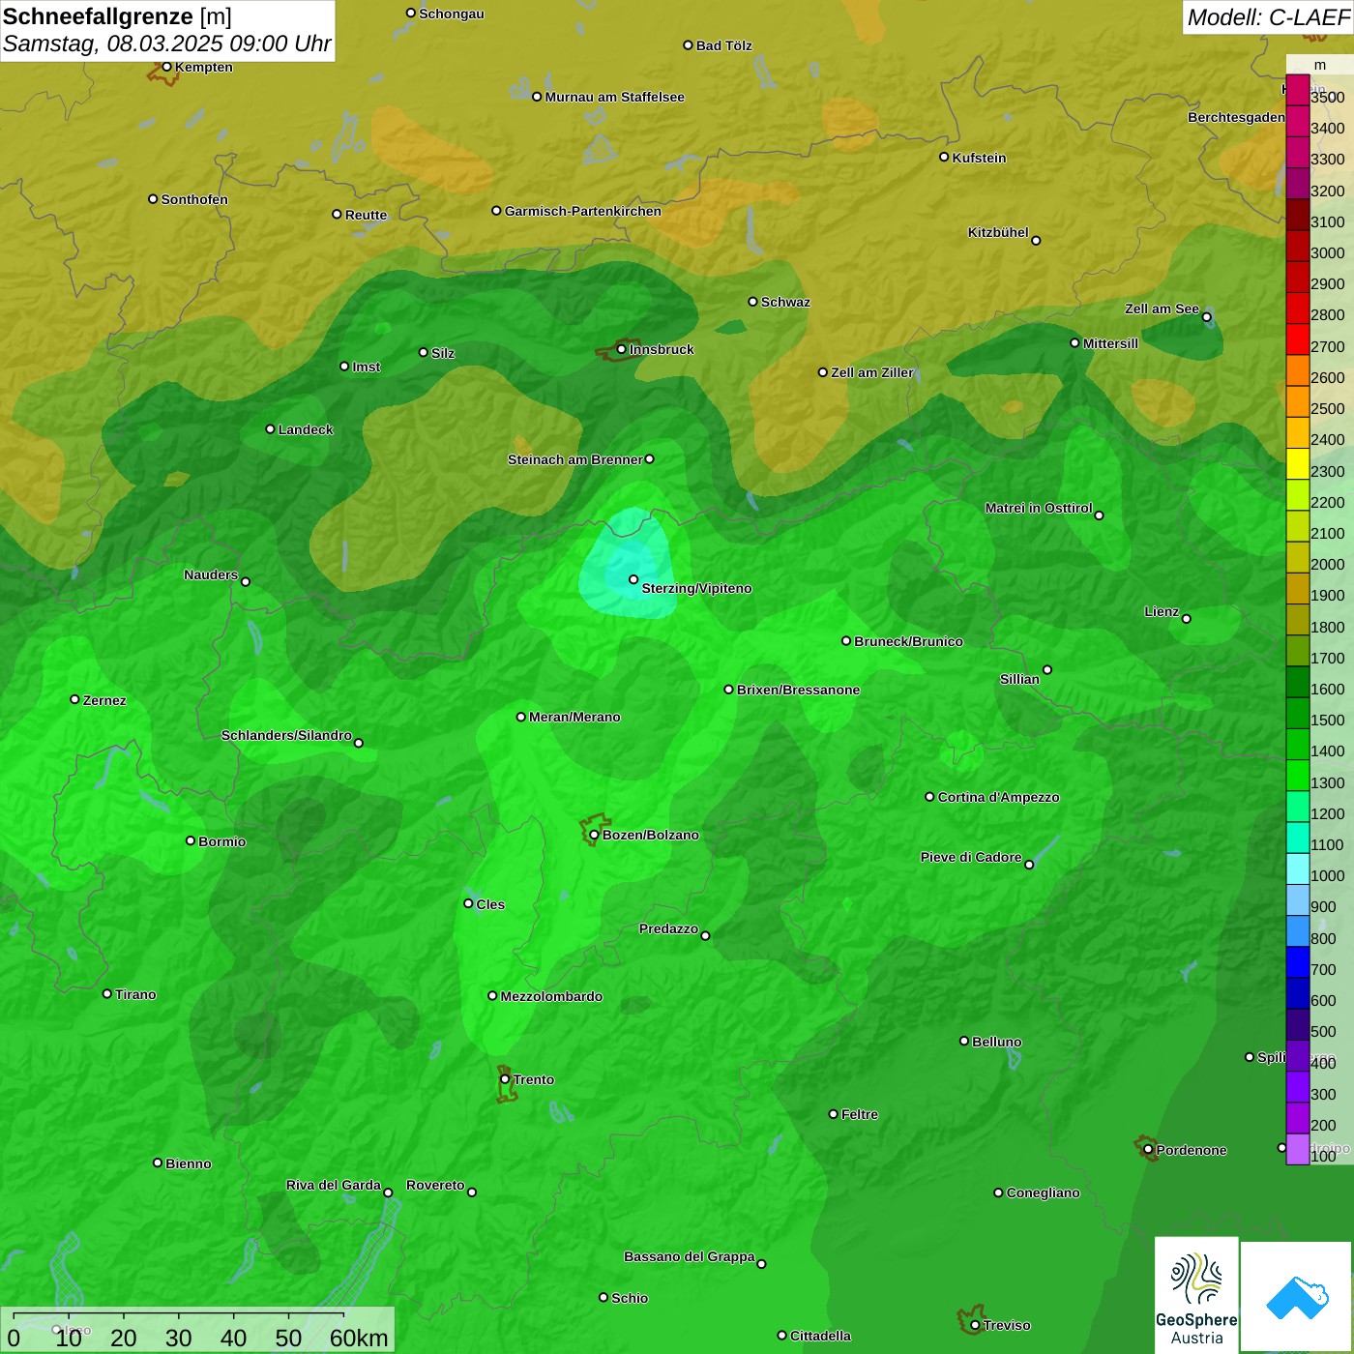Click the 'Kitzbühel' label
The width and height of the screenshot is (1354, 1354).
tap(998, 232)
